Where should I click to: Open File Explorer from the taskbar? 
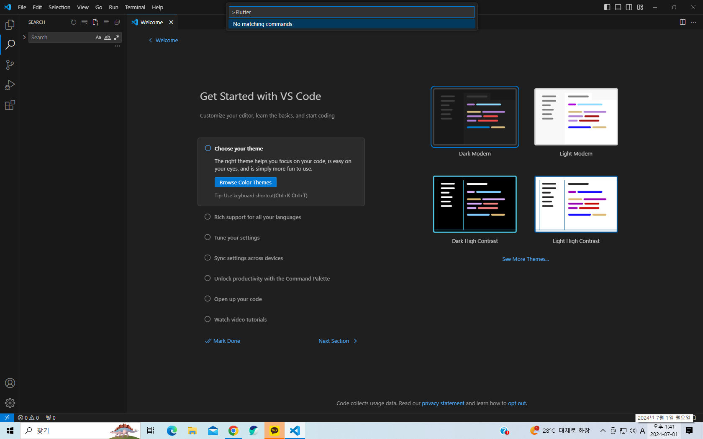click(x=192, y=431)
